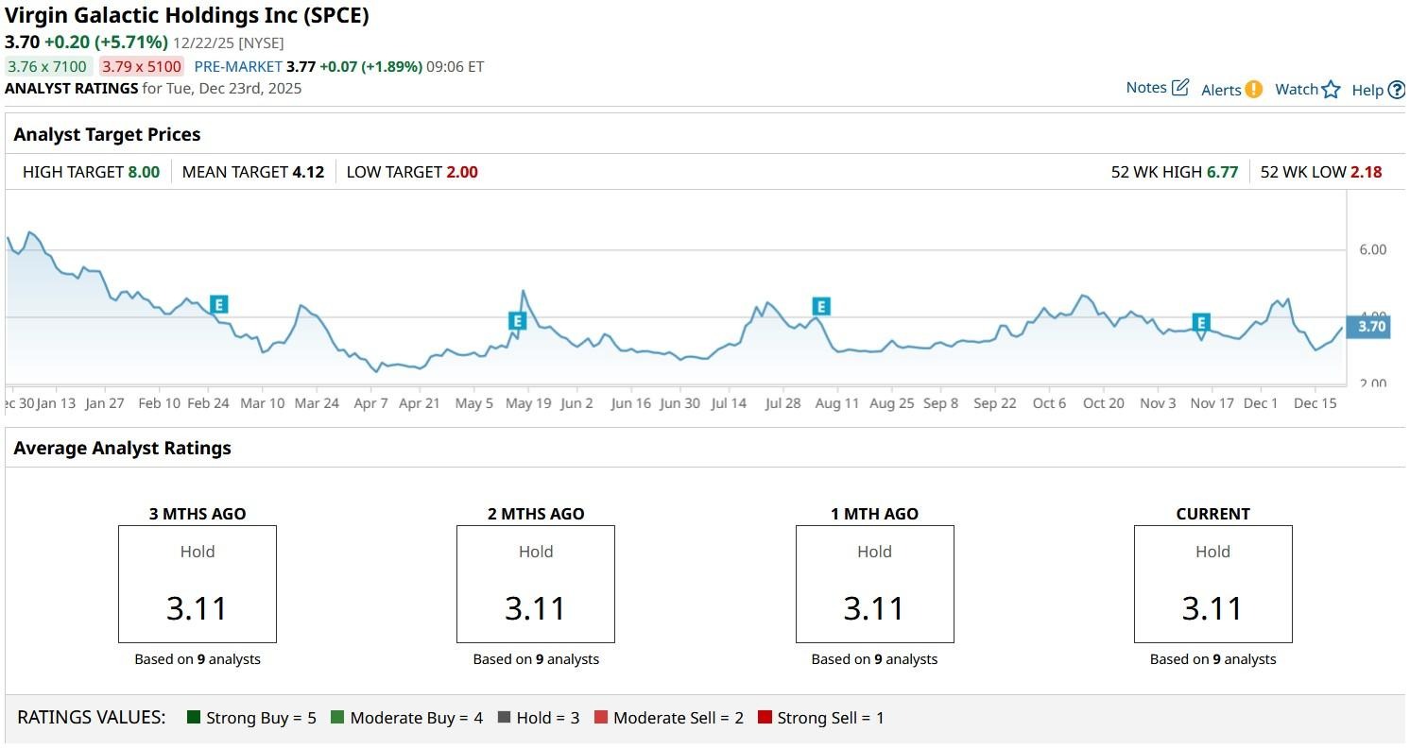Viewport: 1410px width, 749px height.
Task: Click the earnings marker near Nov 17
Action: click(1201, 323)
